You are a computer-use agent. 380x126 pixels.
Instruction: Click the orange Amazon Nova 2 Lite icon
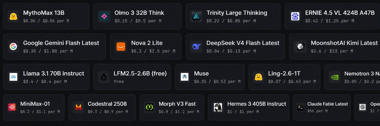121,47
